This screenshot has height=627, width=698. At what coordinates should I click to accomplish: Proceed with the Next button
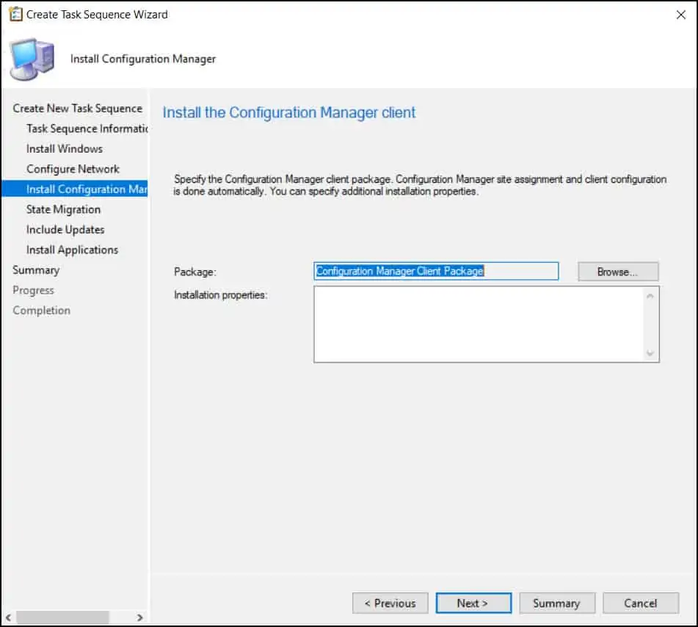click(x=473, y=604)
